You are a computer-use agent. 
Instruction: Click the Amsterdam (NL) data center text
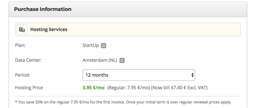pyautogui.click(x=100, y=60)
